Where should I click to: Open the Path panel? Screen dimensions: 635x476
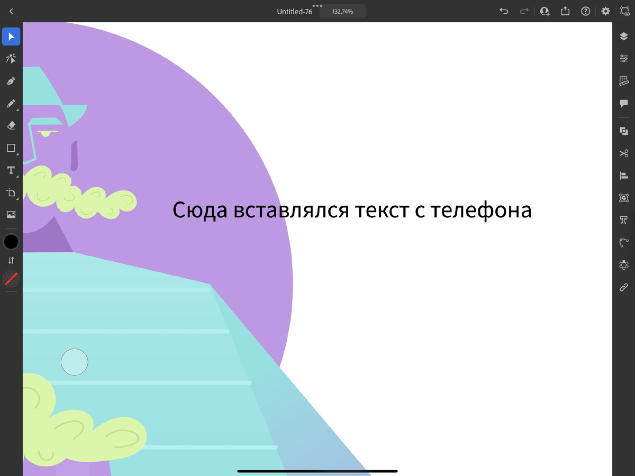click(x=624, y=243)
